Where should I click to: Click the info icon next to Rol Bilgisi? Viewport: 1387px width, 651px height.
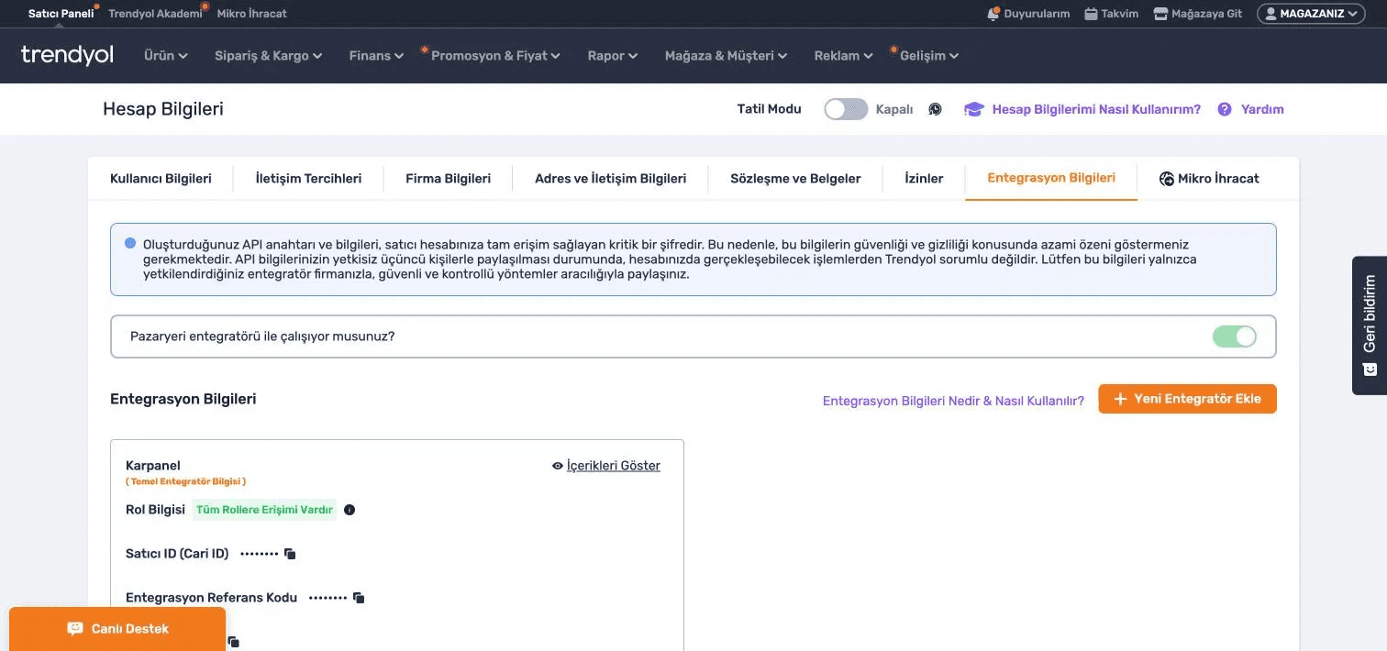(350, 510)
